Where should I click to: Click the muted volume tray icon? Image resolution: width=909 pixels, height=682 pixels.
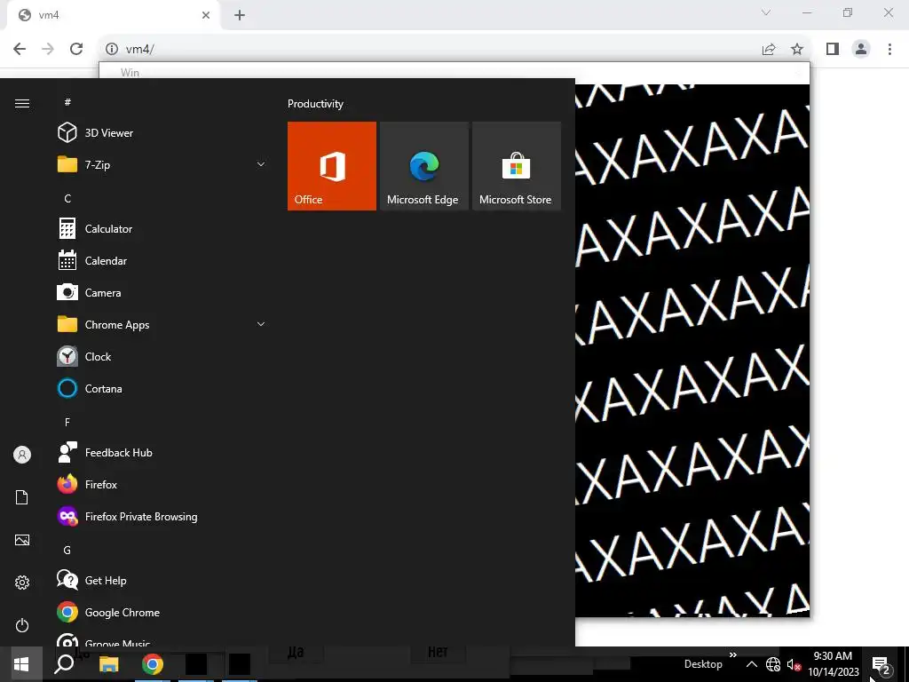(794, 664)
